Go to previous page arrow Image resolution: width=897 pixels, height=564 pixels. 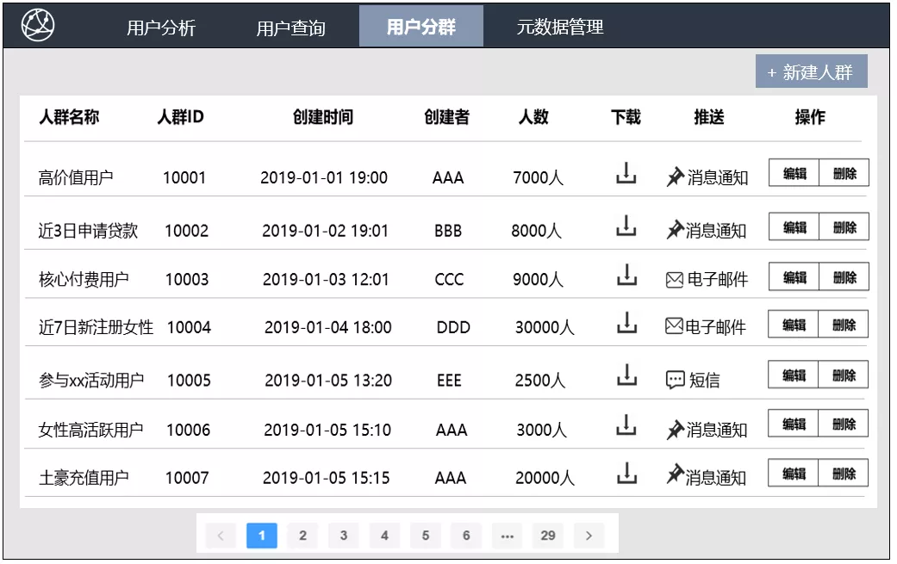click(221, 536)
